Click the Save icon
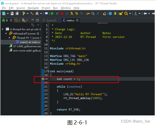155x126 pixels. pos(12,13)
